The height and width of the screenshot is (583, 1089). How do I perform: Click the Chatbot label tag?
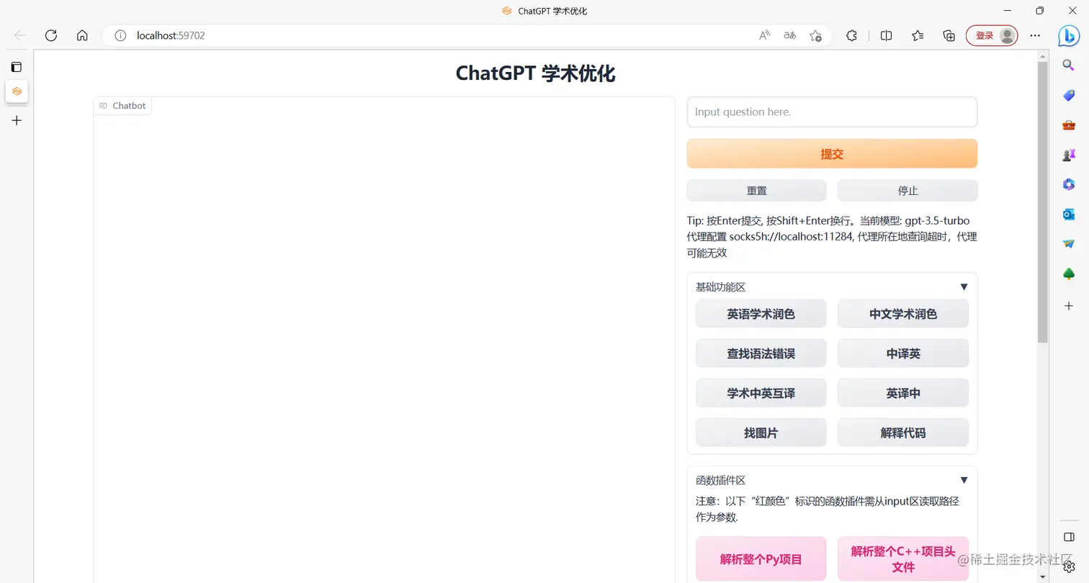(x=122, y=106)
